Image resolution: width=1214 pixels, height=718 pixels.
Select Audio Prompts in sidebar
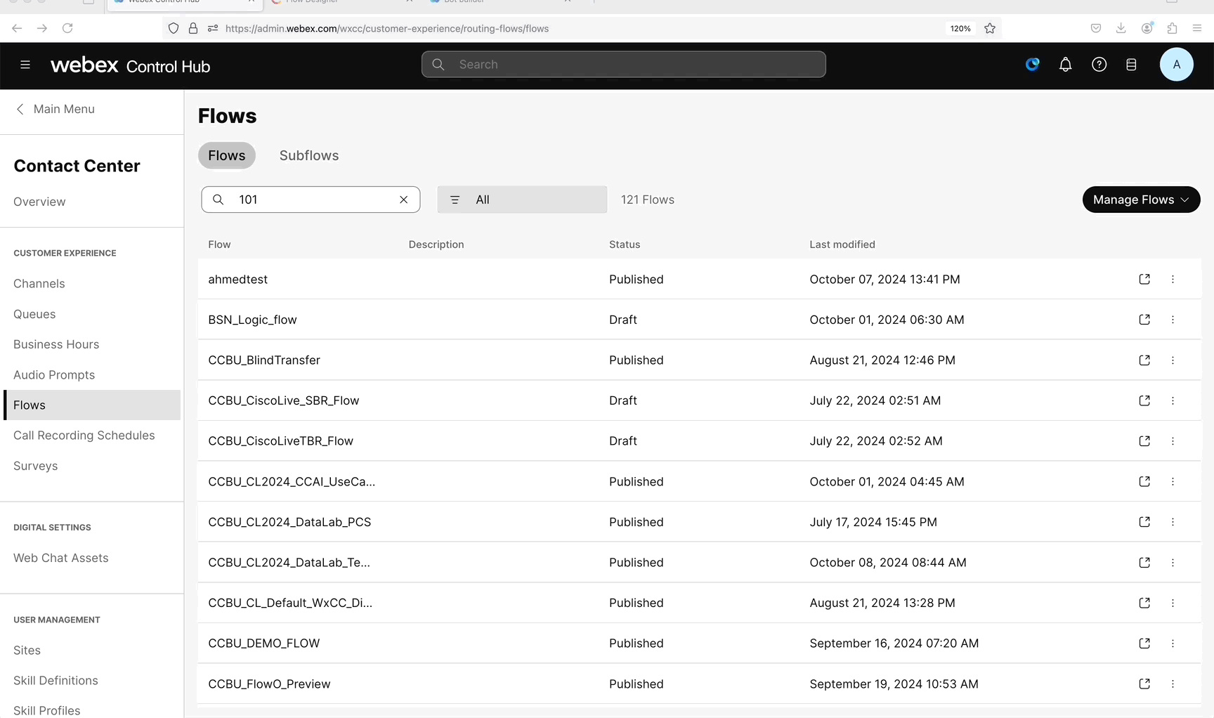pos(54,375)
